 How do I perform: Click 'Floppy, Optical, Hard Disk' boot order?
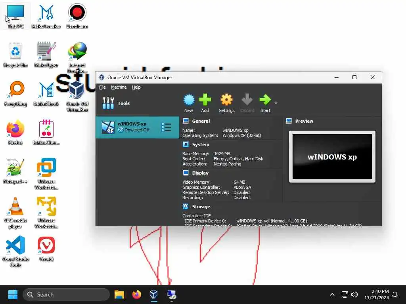(238, 159)
